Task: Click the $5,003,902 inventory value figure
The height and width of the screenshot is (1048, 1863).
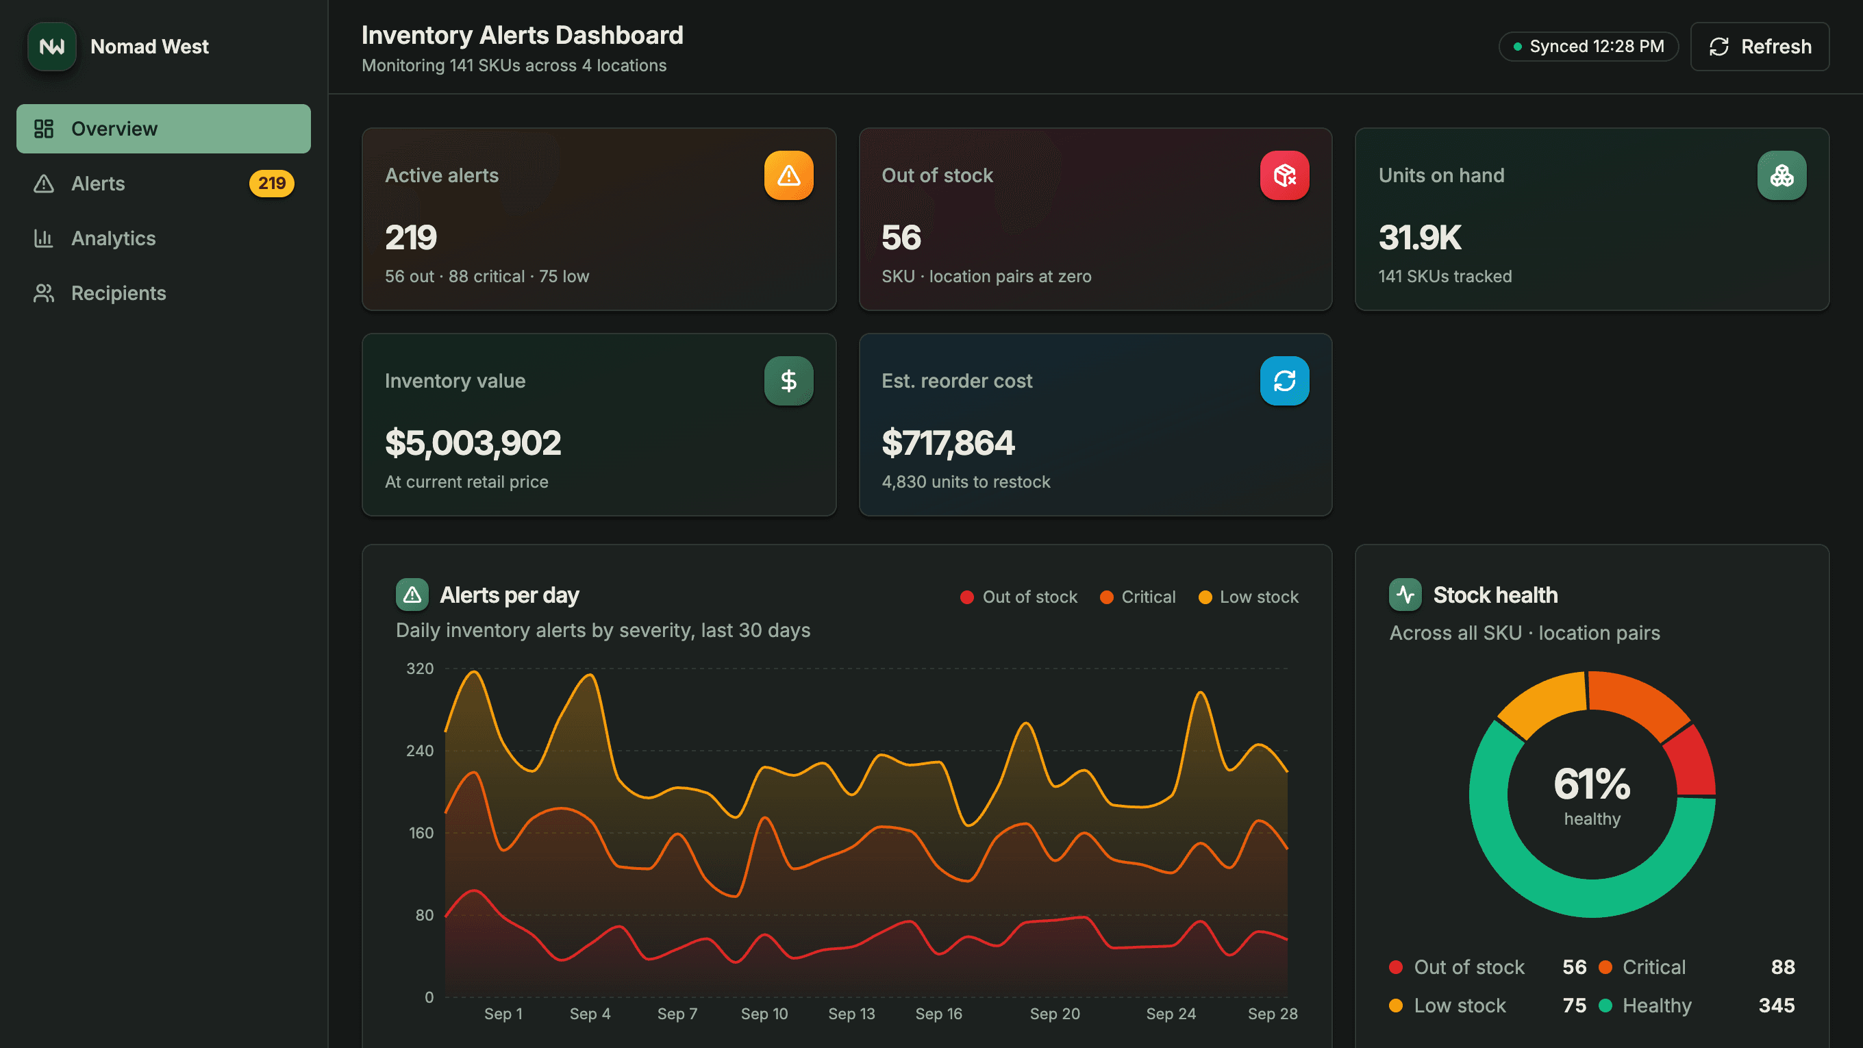Action: coord(473,442)
